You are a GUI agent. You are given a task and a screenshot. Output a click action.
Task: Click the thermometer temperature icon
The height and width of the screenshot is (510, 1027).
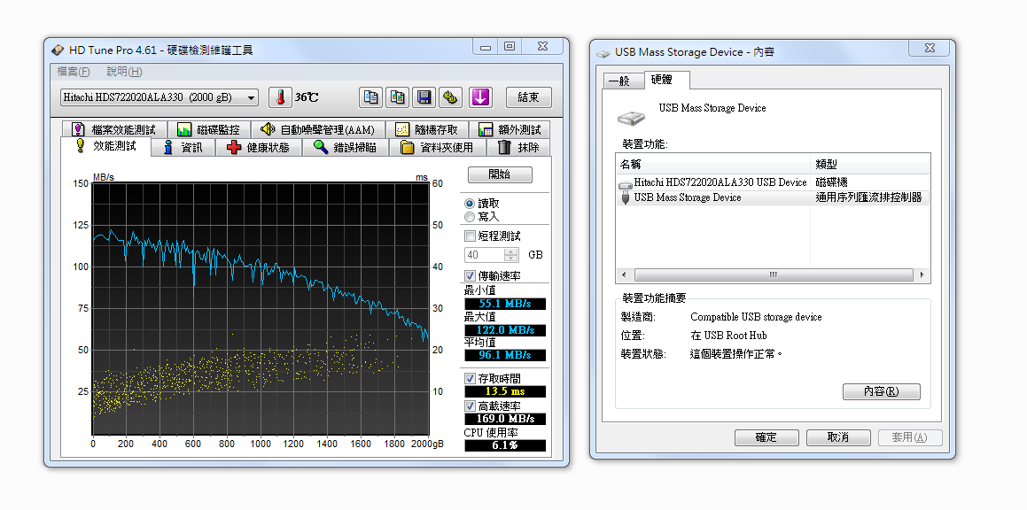(280, 97)
